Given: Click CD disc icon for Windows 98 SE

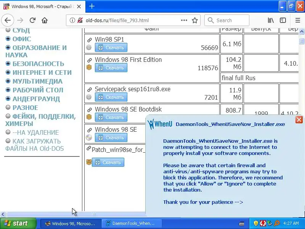Looking at the screenshot, I should point(89,137).
